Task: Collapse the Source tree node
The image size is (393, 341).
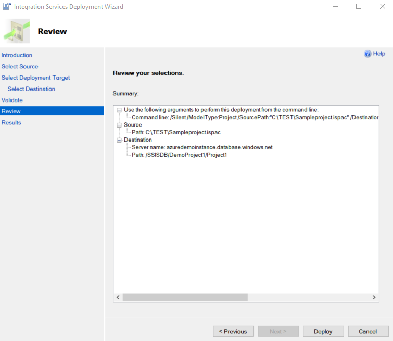Action: click(x=119, y=125)
